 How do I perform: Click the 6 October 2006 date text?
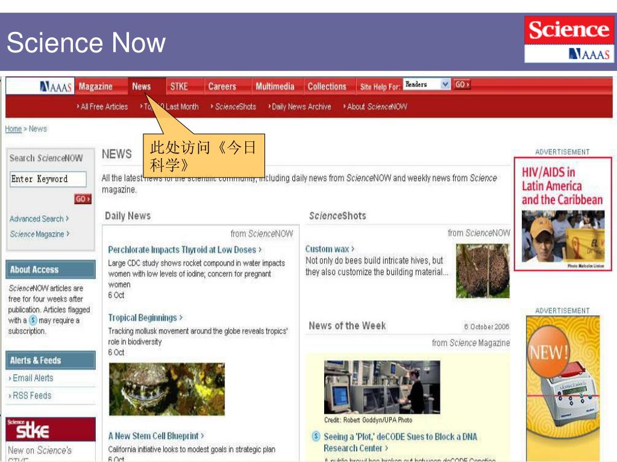[x=486, y=327]
